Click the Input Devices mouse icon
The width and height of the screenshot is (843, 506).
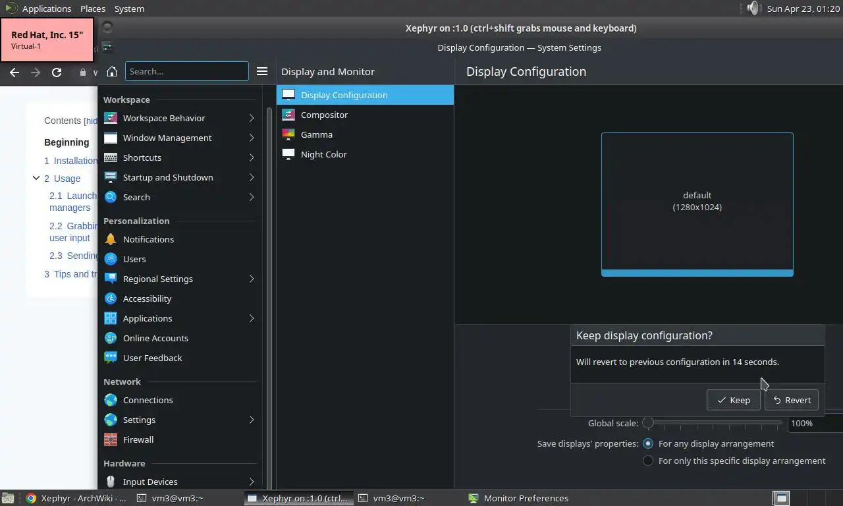111,482
